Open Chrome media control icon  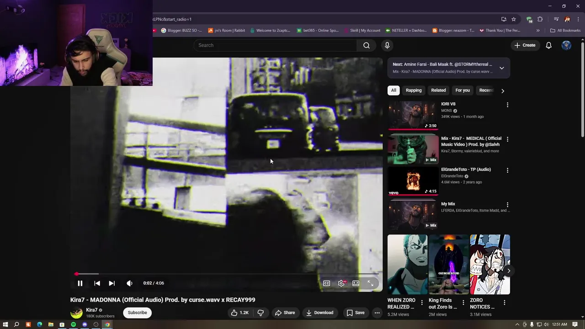click(556, 19)
